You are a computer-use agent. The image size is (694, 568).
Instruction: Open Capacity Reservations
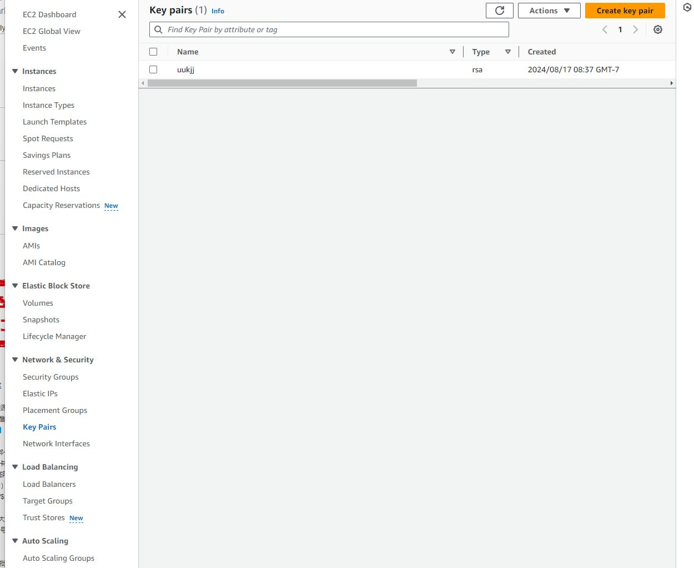tap(61, 205)
